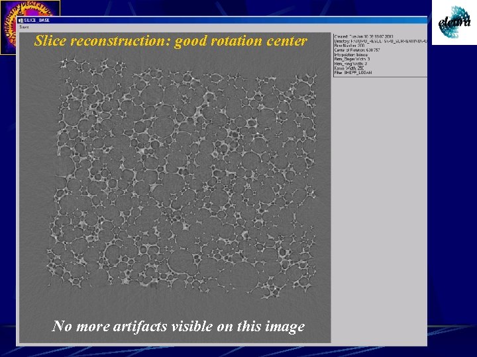The width and height of the screenshot is (477, 357).
Task: Open the Save menu in SLICE_BASE window
Action: click(24, 27)
